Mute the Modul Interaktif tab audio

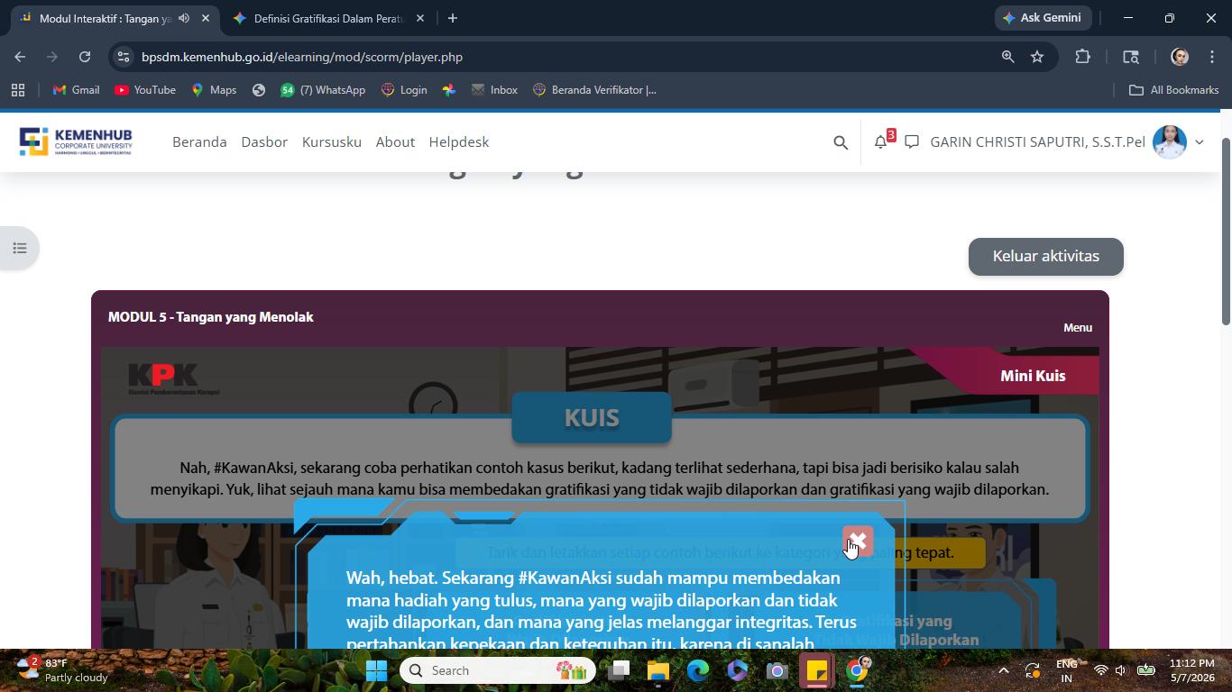[184, 18]
